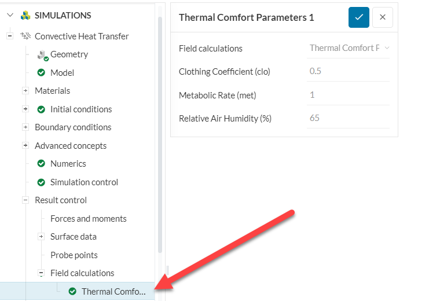
Task: Collapse the Result control node
Action: [x=25, y=200]
